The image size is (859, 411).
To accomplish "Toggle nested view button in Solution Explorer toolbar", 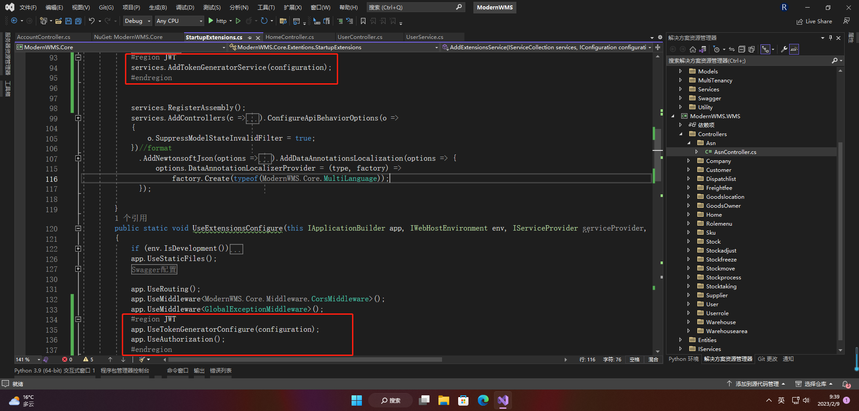I will (x=765, y=49).
